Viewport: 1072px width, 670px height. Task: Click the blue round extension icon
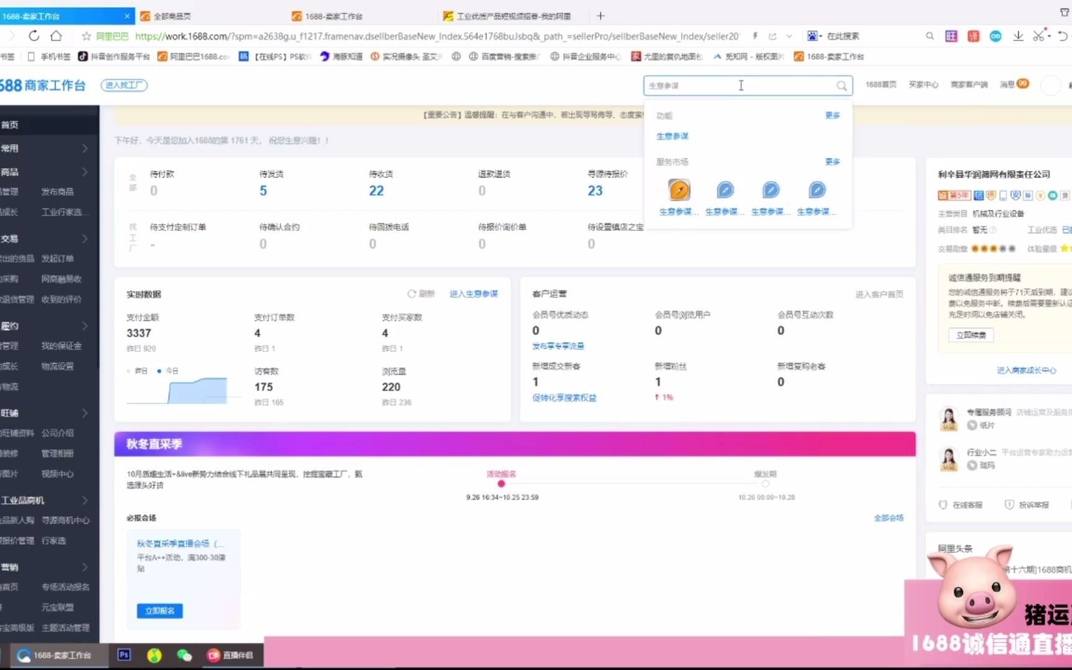pos(995,36)
